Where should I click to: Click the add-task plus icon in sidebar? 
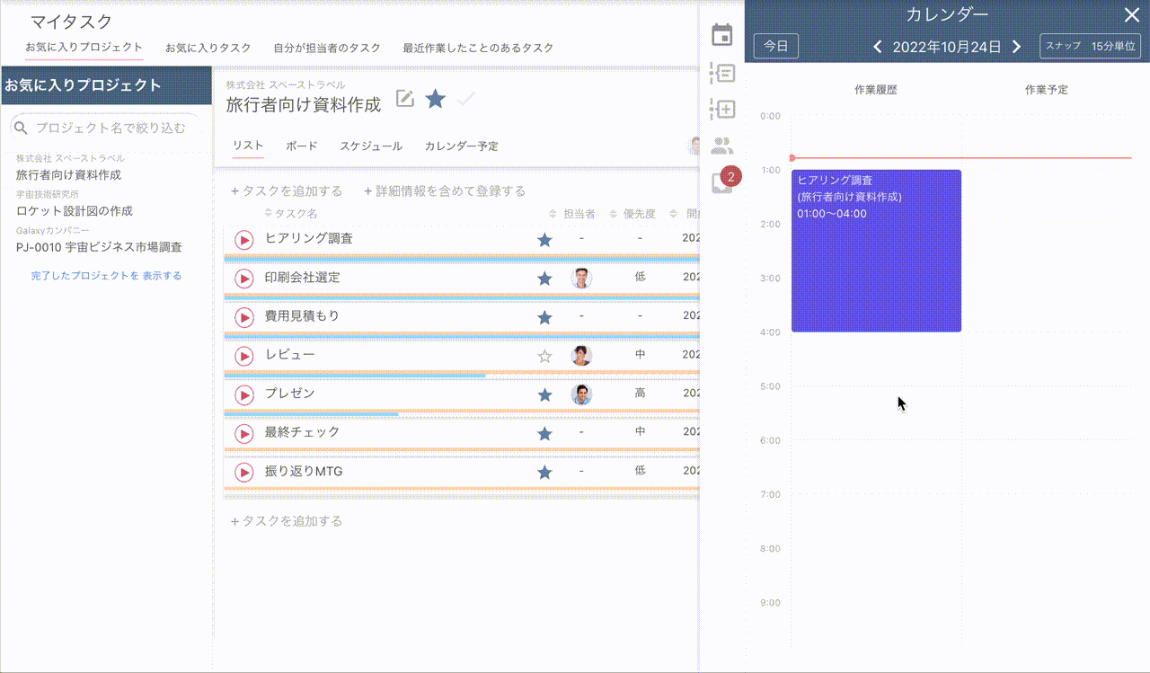[x=724, y=109]
